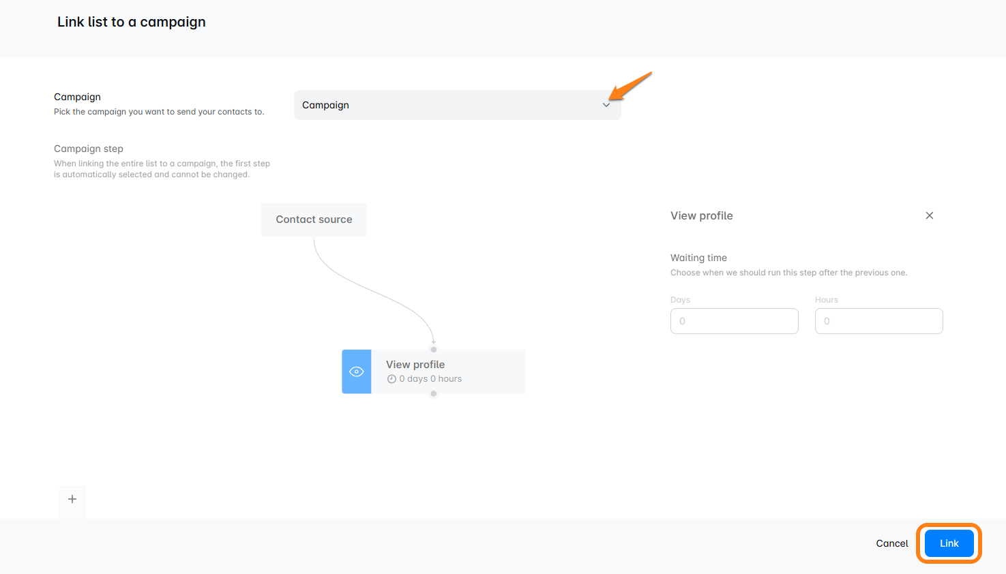Image resolution: width=1006 pixels, height=574 pixels.
Task: Click the "Link list to a campaign" title
Action: [x=132, y=22]
